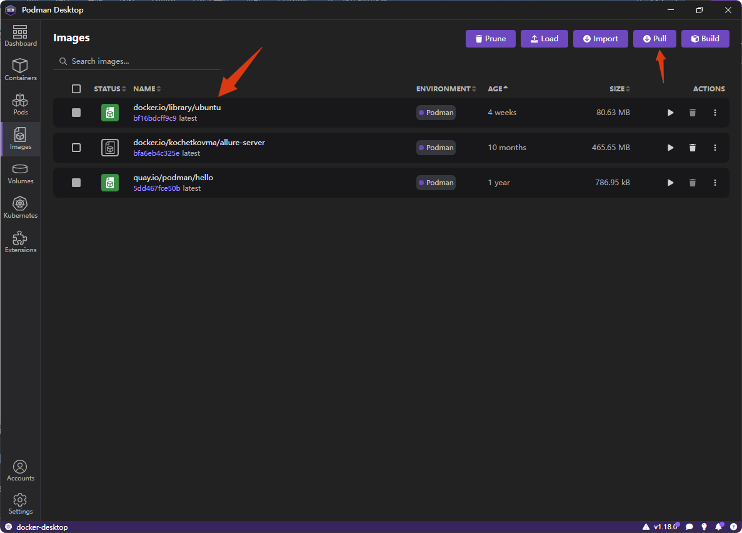Open the docker.io/library/ubuntu image name
Screen dimensions: 742x533
coord(177,108)
